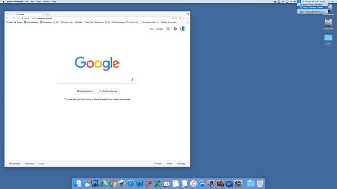337x189 pixels.
Task: Click the Chrome address bar URL
Action: pos(42,18)
